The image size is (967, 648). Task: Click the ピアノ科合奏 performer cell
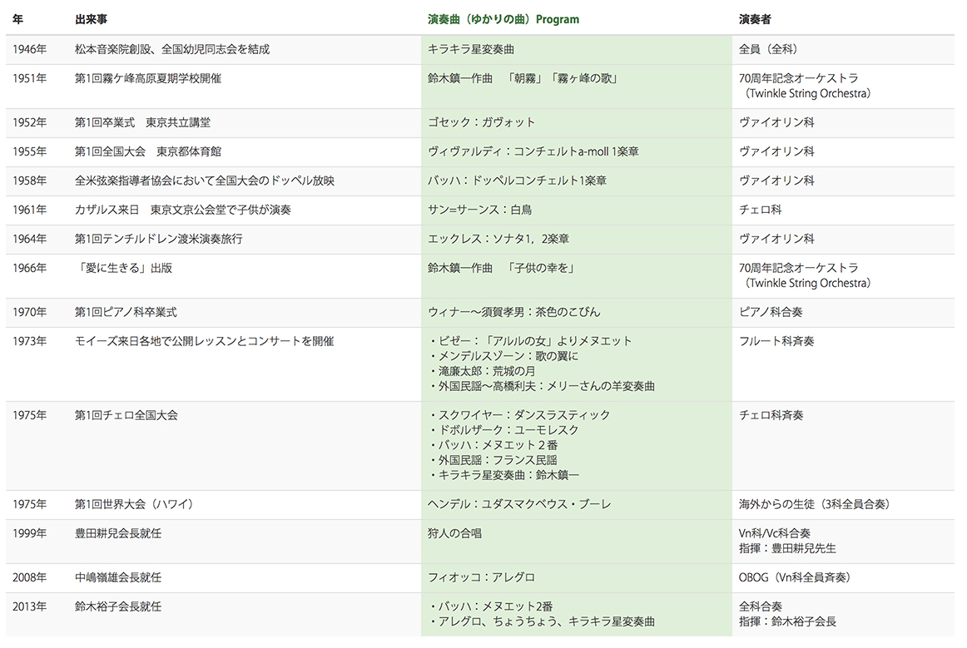(x=771, y=312)
